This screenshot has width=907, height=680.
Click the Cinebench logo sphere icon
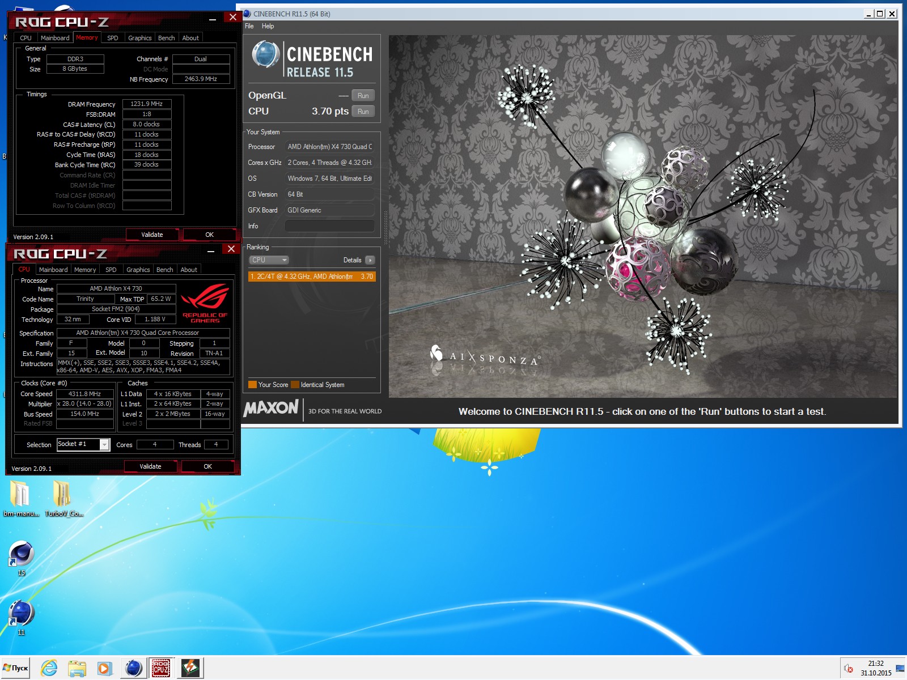pos(265,55)
